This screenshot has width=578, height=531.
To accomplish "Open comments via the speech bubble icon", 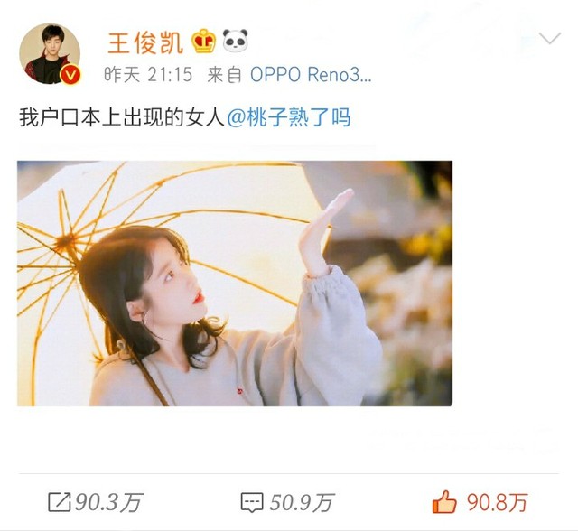I will tap(252, 503).
